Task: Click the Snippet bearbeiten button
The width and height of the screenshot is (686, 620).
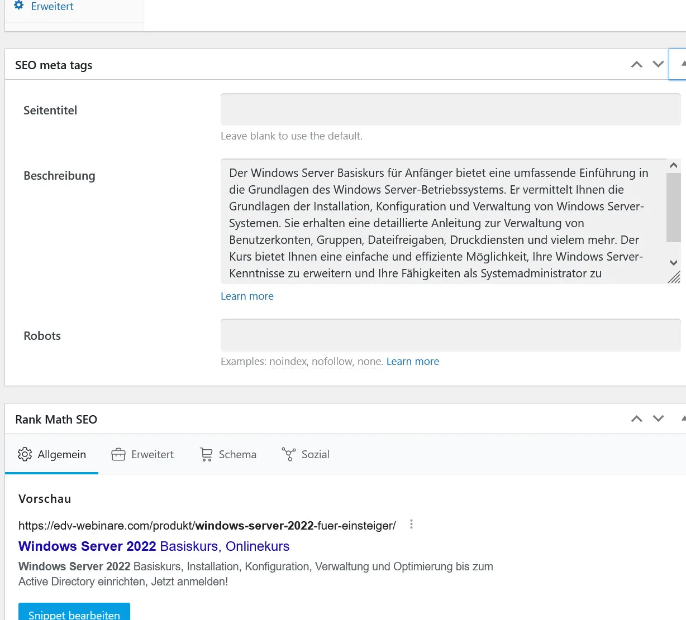Action: [74, 612]
